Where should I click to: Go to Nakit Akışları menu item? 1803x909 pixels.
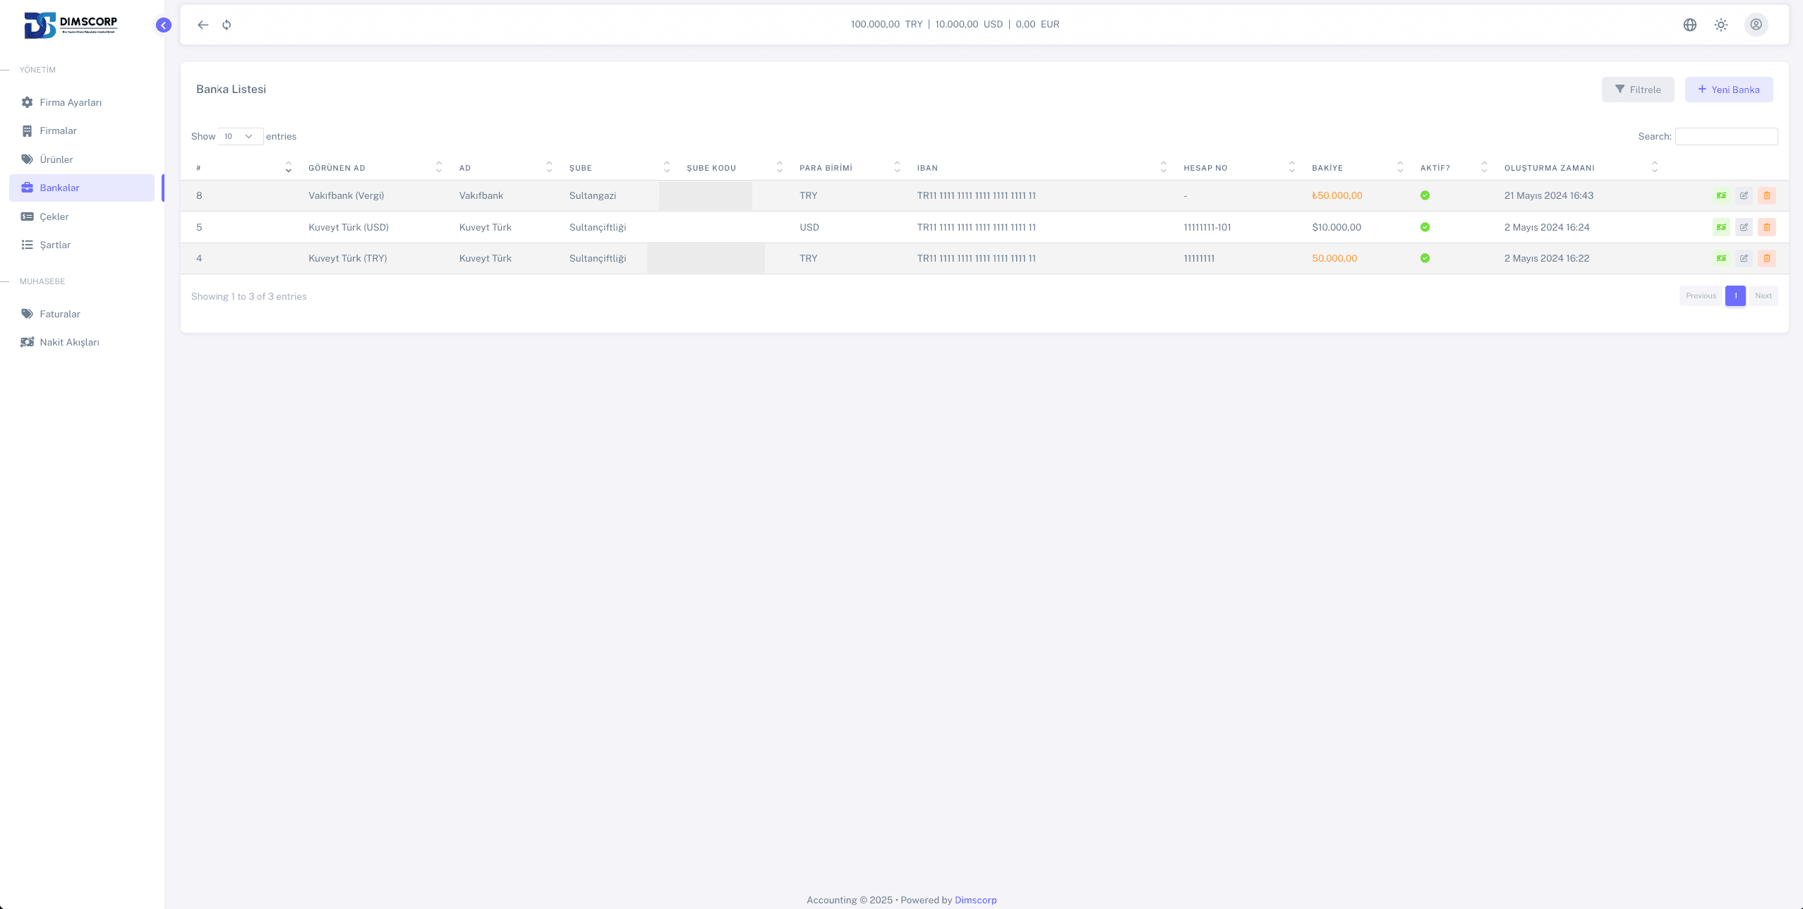tap(69, 342)
